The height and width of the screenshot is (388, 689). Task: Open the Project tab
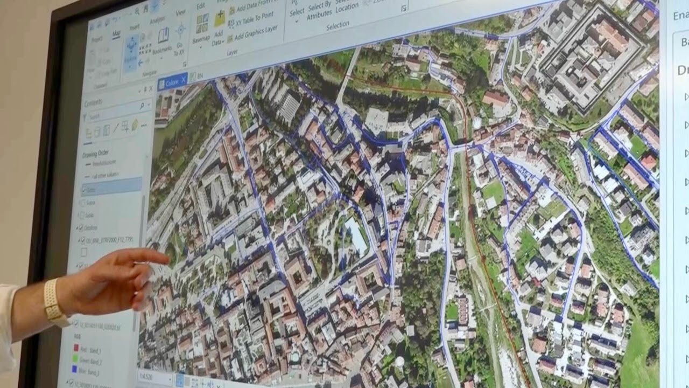(97, 39)
